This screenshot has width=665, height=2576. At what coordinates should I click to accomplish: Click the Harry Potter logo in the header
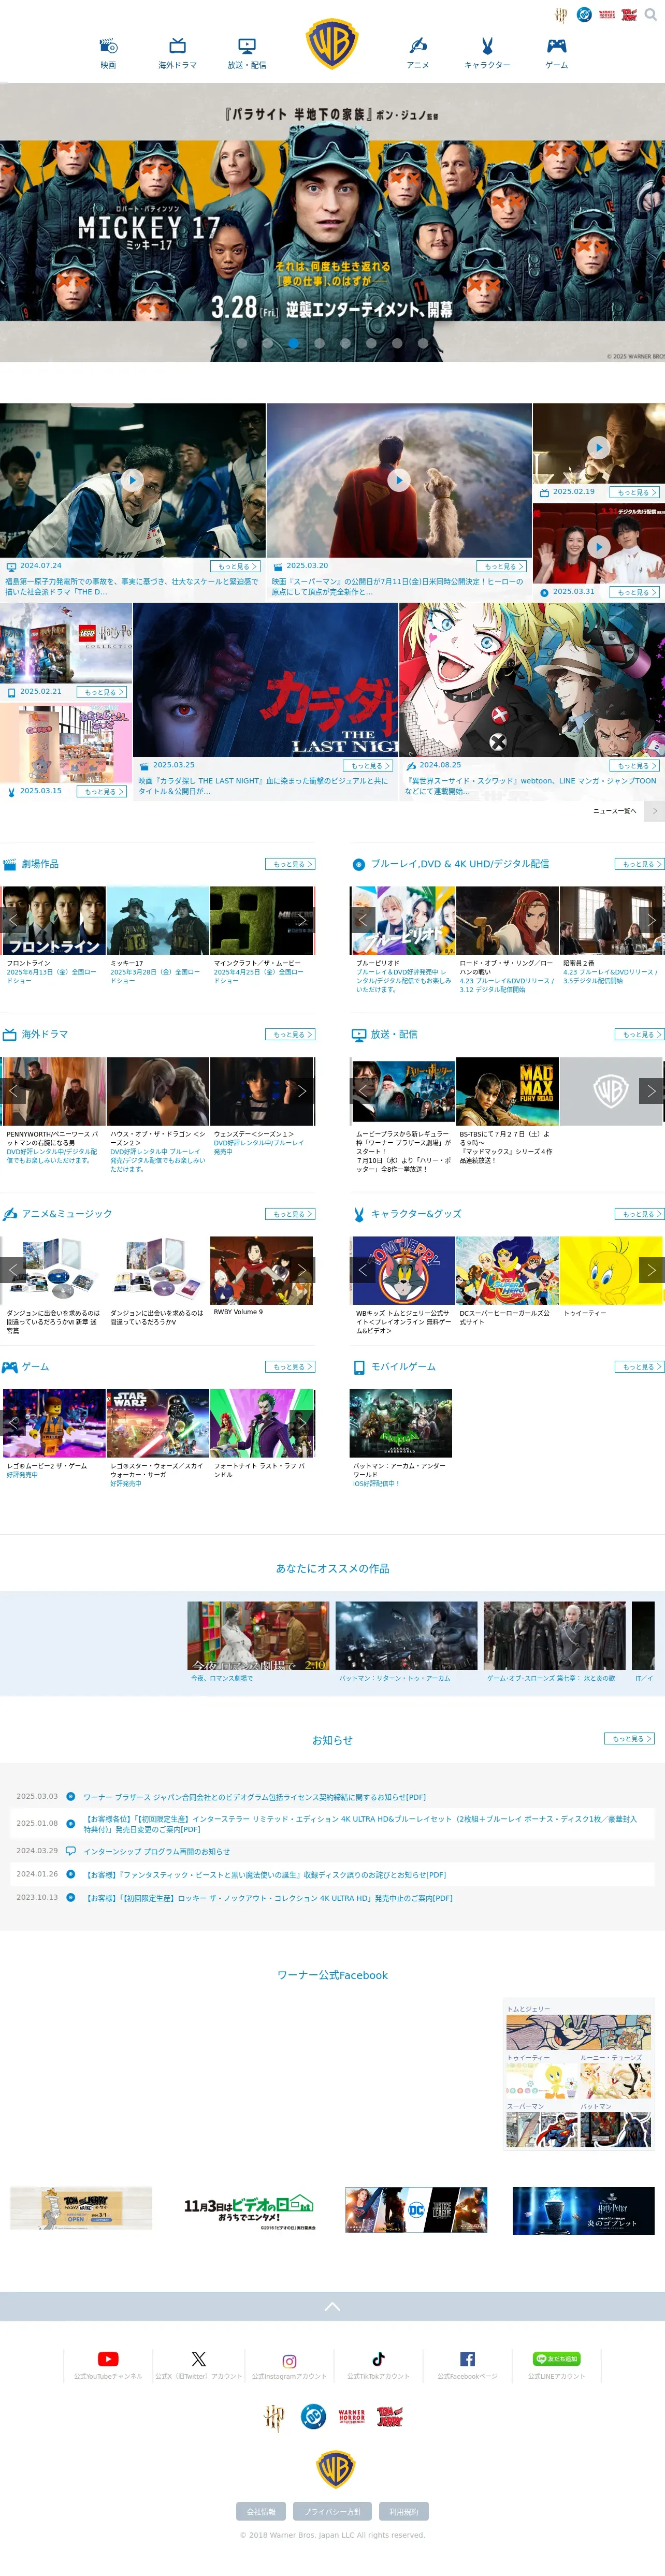(x=561, y=15)
